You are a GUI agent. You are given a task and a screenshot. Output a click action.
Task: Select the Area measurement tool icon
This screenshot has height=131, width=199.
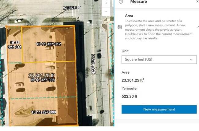[120, 27]
